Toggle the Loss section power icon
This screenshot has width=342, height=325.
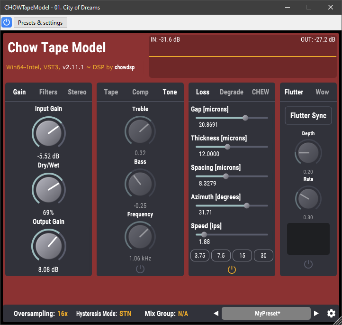[232, 269]
